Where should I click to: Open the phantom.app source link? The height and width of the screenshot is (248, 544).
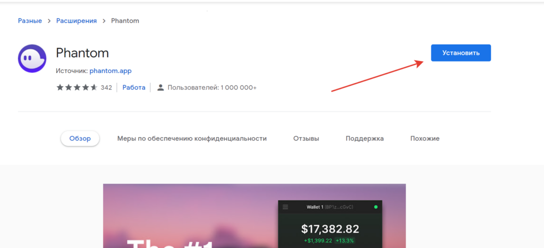tap(110, 71)
